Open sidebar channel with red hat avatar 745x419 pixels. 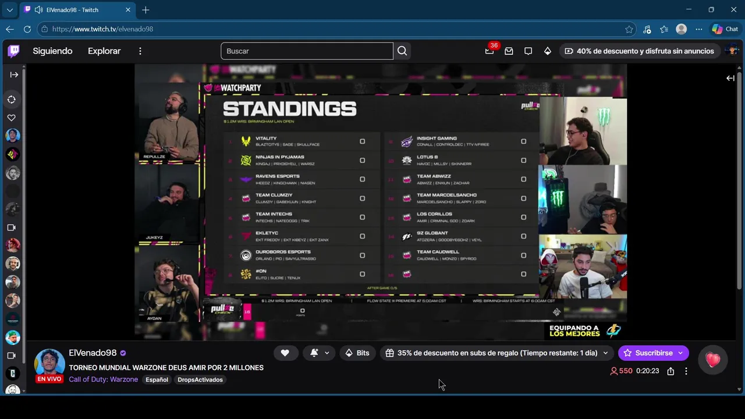pos(13,245)
